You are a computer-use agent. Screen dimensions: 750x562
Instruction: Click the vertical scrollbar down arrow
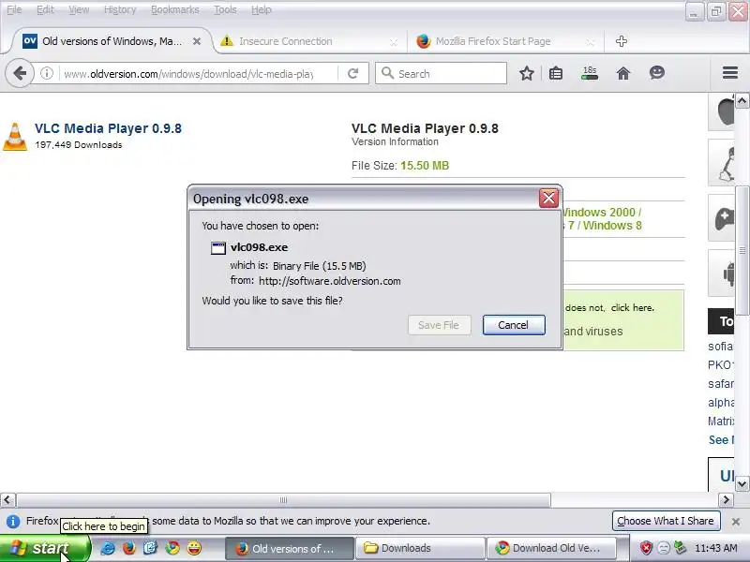[742, 483]
